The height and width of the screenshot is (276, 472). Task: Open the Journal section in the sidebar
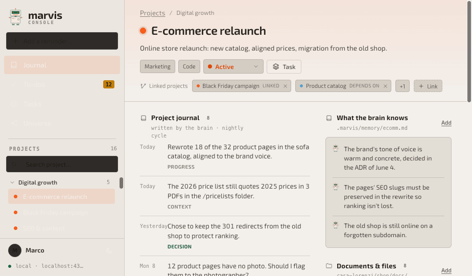pos(62,65)
